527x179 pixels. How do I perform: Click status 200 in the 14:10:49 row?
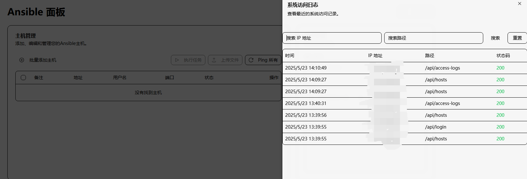click(x=500, y=68)
